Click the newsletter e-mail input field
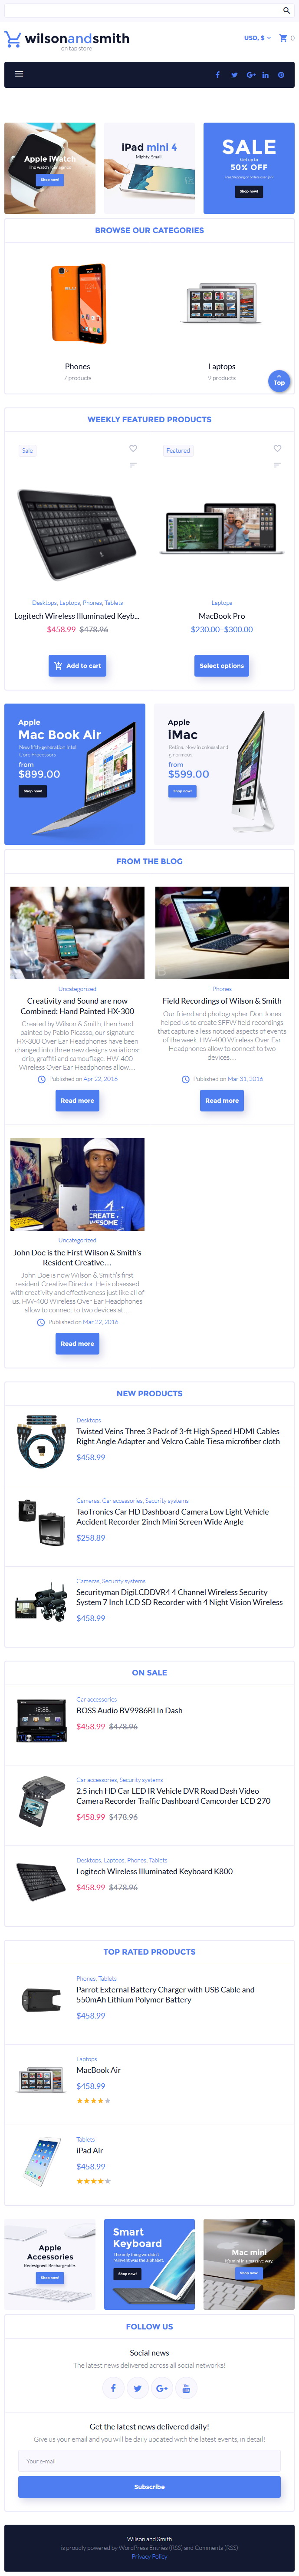 [x=149, y=2461]
